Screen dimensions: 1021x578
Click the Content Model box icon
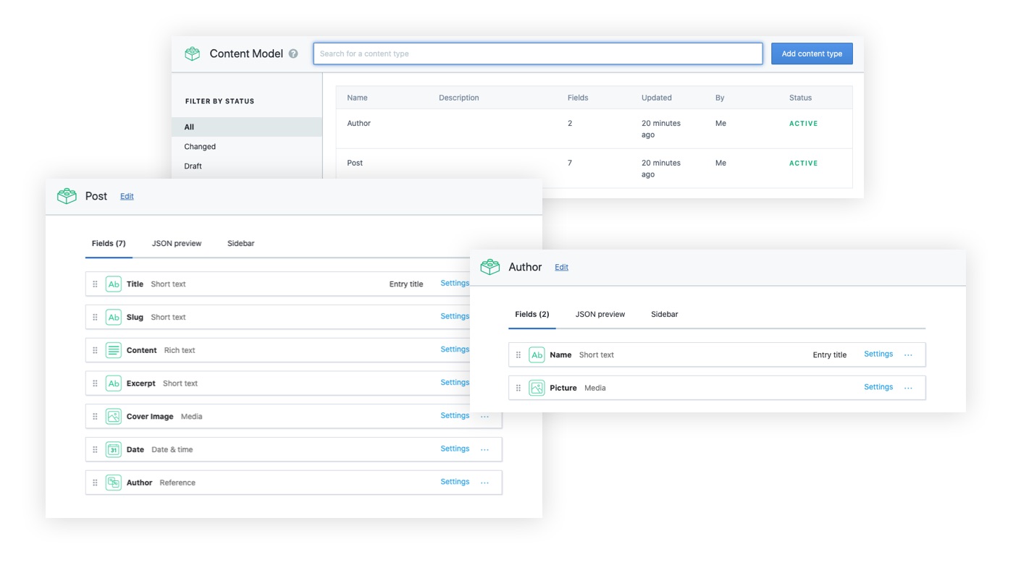coord(192,54)
